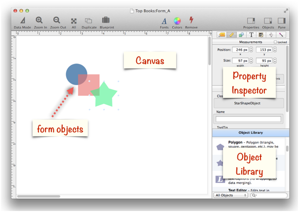Click the canvas horizontal scrollbar
299x212 pixels.
(38, 196)
